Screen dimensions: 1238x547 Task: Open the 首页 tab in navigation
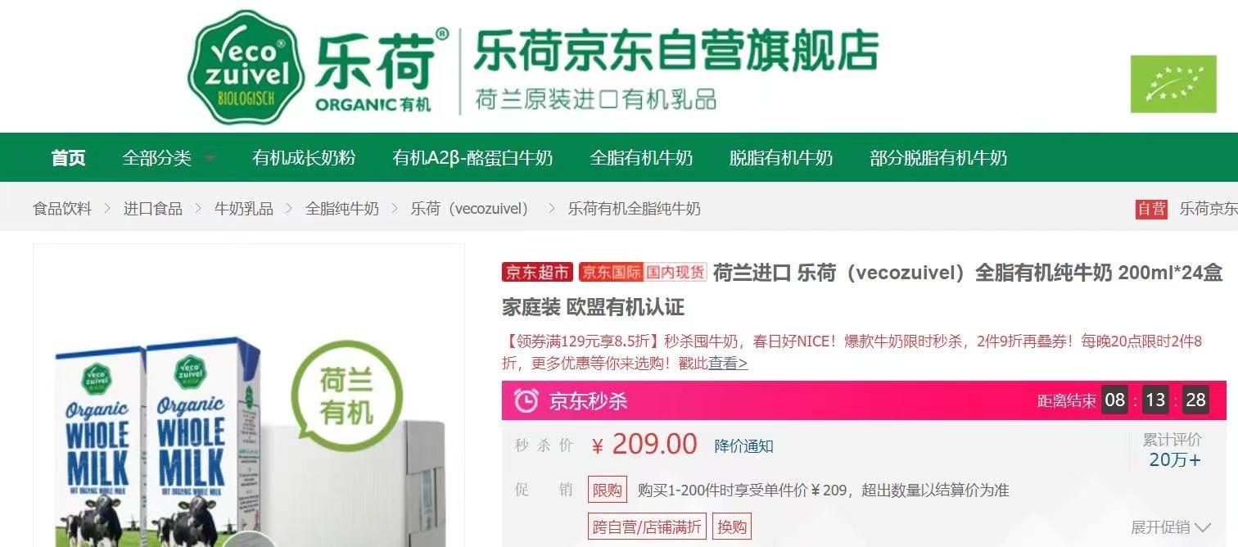pyautogui.click(x=68, y=158)
